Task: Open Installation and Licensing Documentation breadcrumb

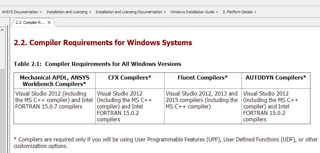Action: coord(129,12)
